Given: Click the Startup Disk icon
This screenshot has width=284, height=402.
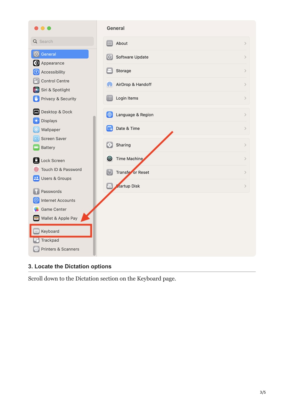Looking at the screenshot, I should tap(110, 186).
